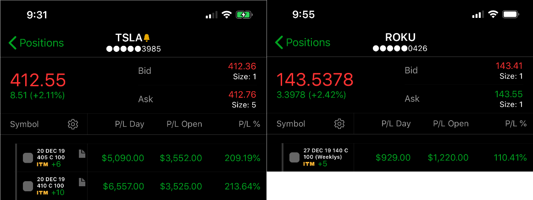Go back via chevron beside ROKU Positions
The image size is (533, 200).
[279, 43]
